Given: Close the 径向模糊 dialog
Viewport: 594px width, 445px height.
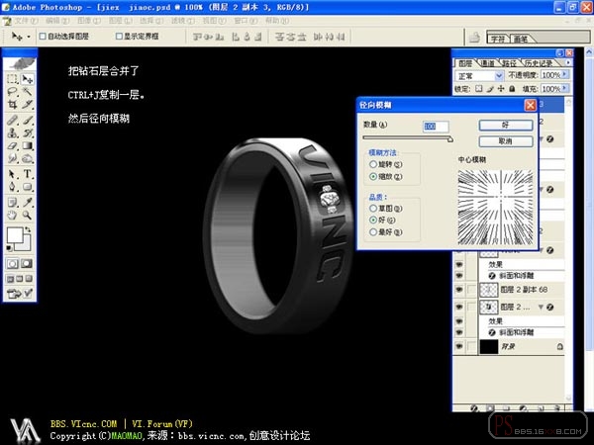Looking at the screenshot, I should coord(531,105).
